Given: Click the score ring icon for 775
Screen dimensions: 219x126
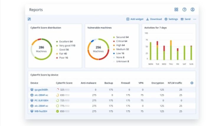Looking at the screenshot, I should point(57,106).
